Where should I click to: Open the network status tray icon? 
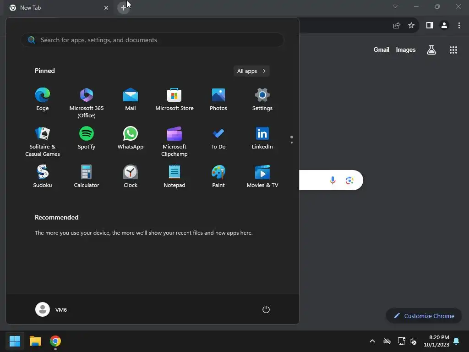[401, 341]
